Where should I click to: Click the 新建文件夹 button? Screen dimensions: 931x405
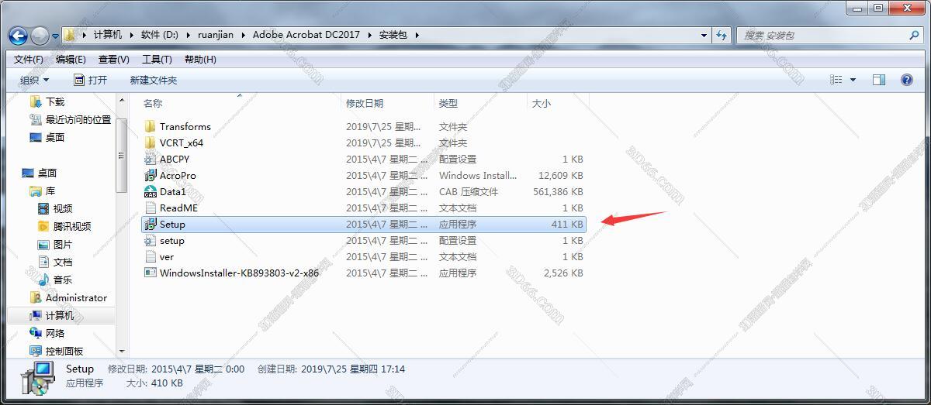coord(154,80)
